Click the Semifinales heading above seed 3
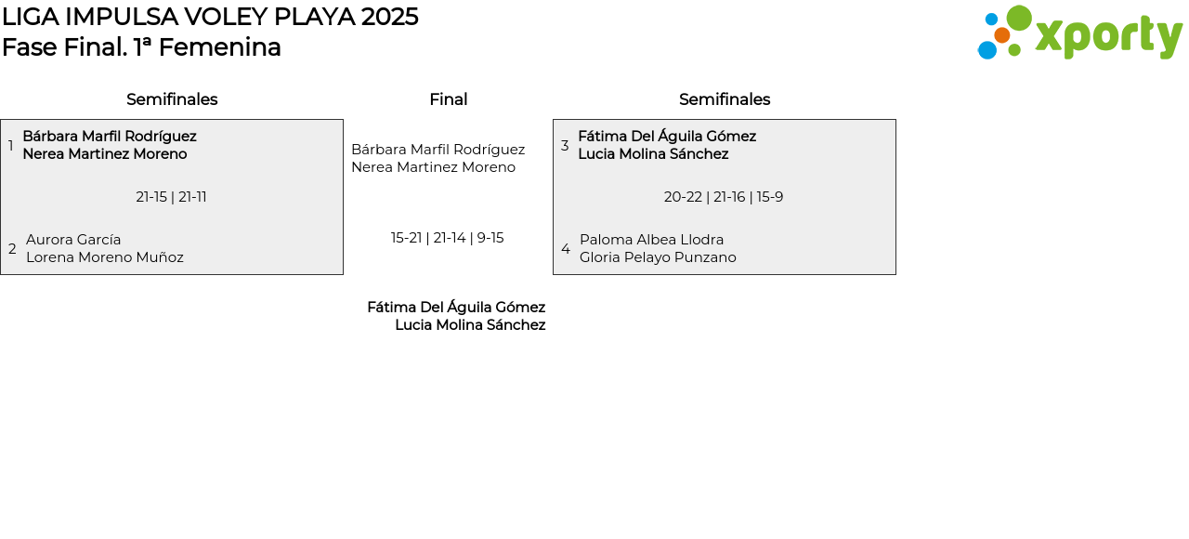This screenshot has height=539, width=1189. [725, 99]
